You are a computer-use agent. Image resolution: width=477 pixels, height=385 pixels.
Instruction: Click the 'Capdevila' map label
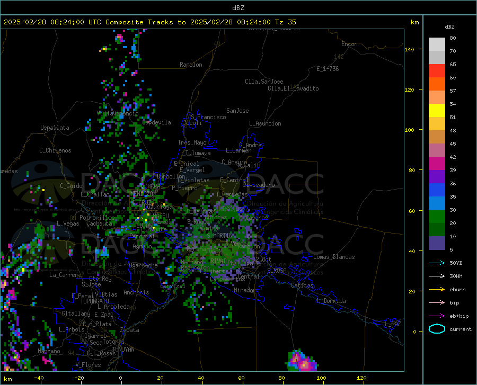click(156, 122)
